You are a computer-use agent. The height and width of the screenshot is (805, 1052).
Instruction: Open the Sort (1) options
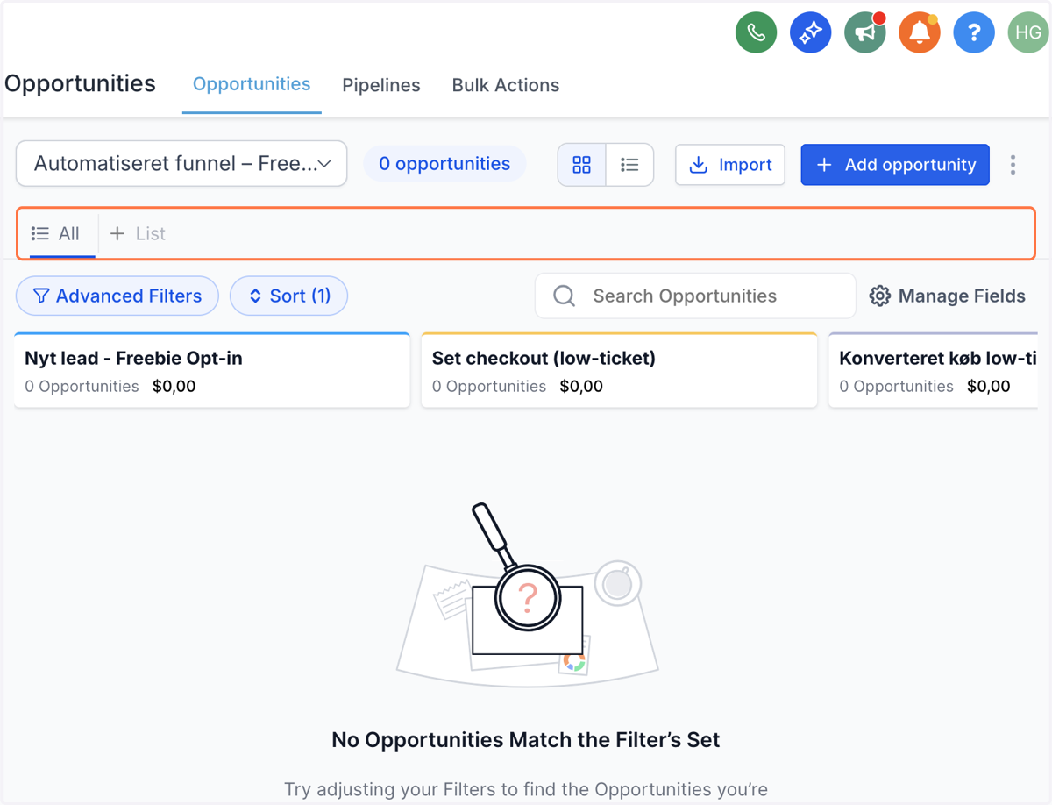tap(288, 296)
